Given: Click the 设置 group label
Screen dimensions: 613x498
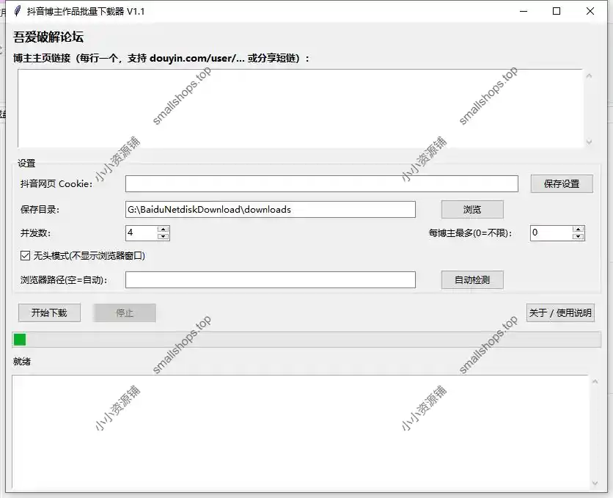Looking at the screenshot, I should point(26,164).
